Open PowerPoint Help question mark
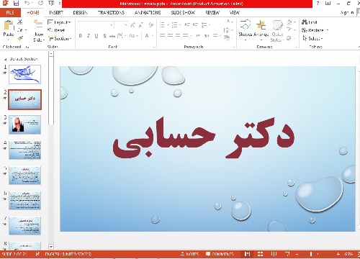360x259 pixels. pyautogui.click(x=318, y=4)
